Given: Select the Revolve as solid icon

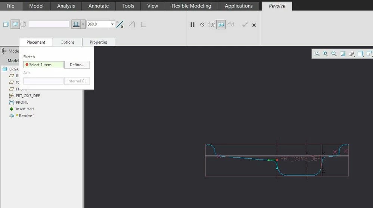Looking at the screenshot, I should coord(6,24).
